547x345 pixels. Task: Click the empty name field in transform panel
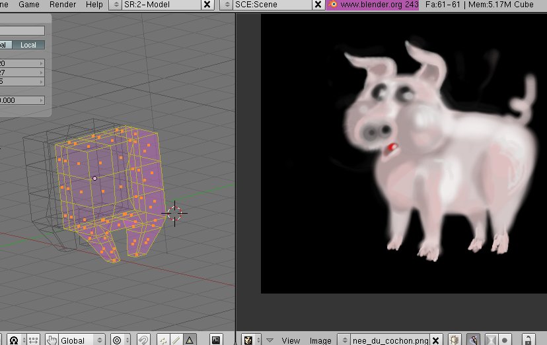(22, 30)
